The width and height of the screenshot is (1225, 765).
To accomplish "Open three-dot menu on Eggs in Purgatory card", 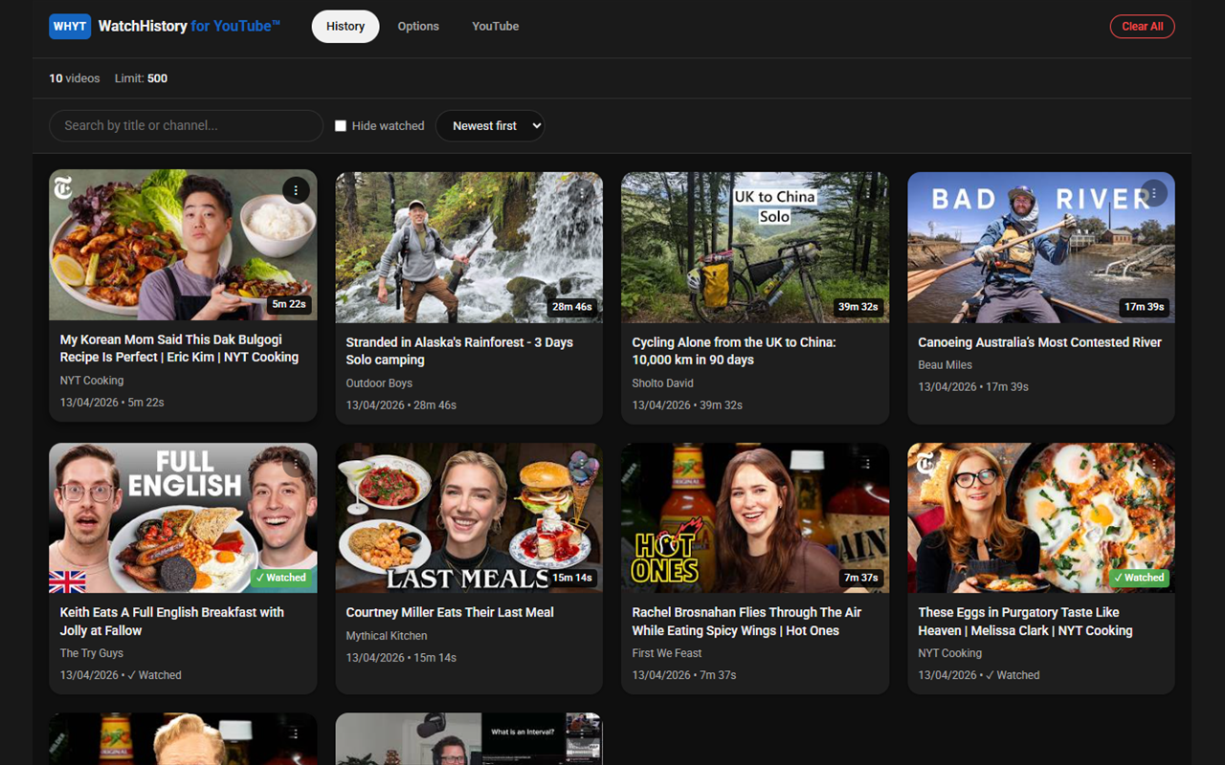I will click(x=1154, y=464).
